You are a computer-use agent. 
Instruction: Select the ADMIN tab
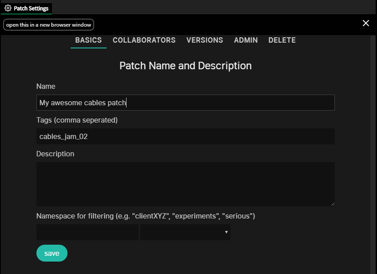[x=246, y=40]
